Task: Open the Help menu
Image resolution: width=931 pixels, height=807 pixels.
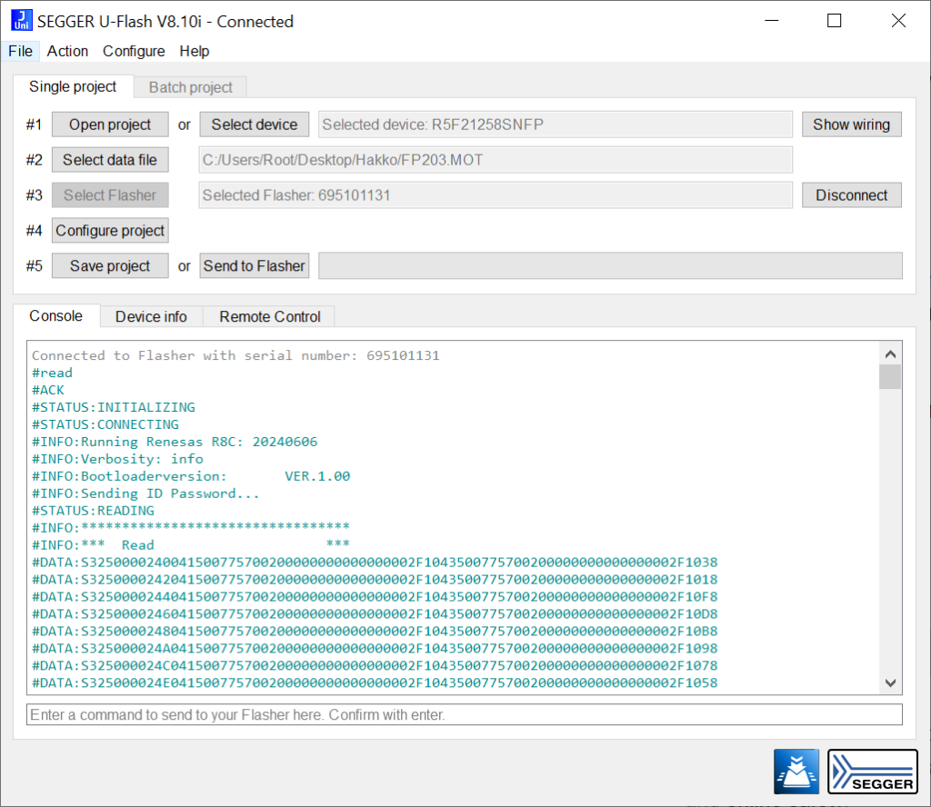Action: tap(195, 51)
